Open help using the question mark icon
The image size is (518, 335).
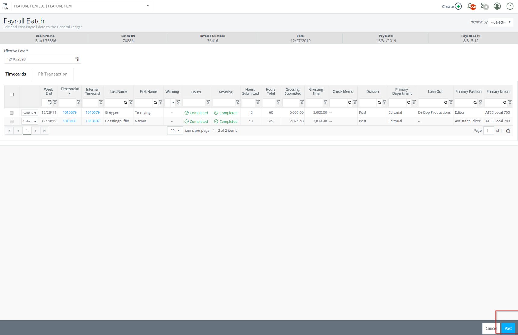coord(510,6)
